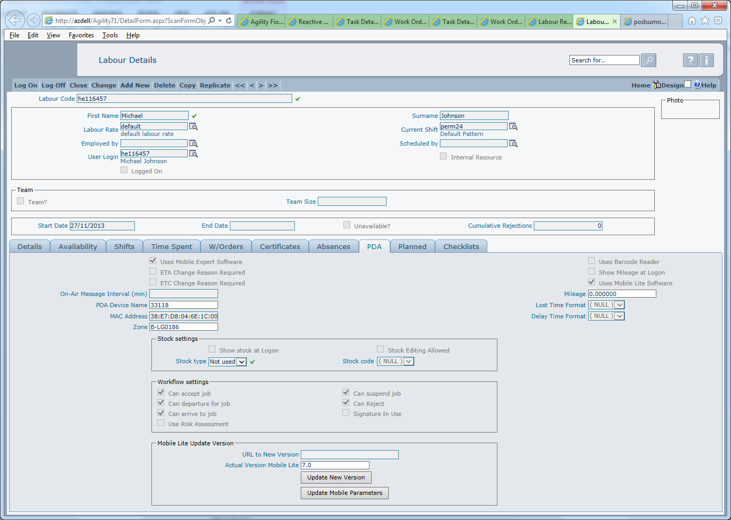Open the Current Shift lookup icon
This screenshot has width=731, height=520.
point(513,127)
